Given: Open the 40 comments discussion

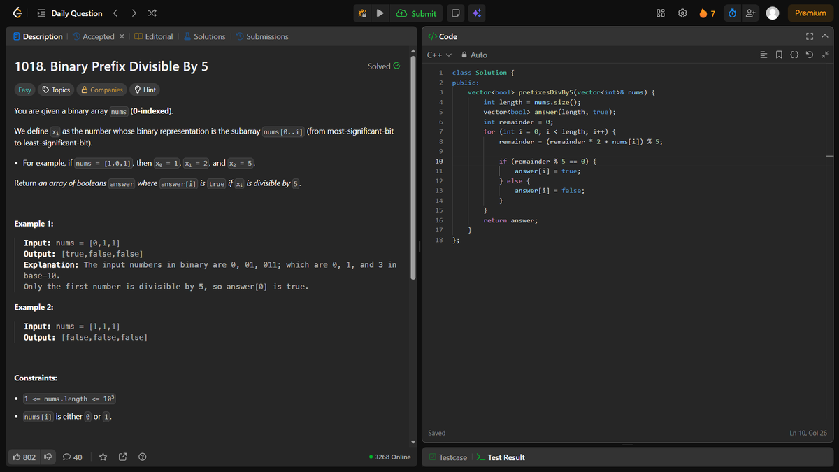Looking at the screenshot, I should click(x=72, y=457).
